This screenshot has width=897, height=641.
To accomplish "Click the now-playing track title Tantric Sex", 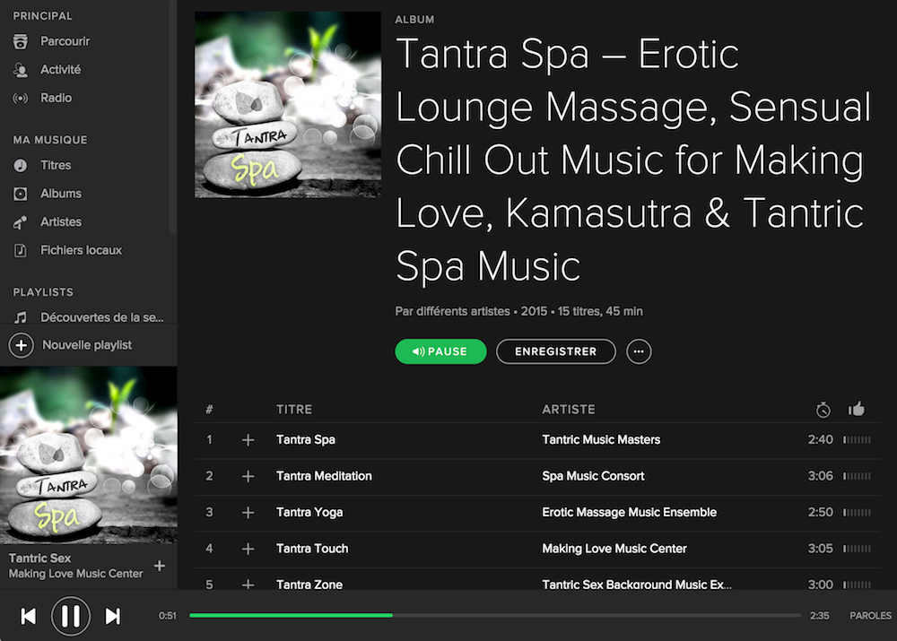I will point(39,559).
